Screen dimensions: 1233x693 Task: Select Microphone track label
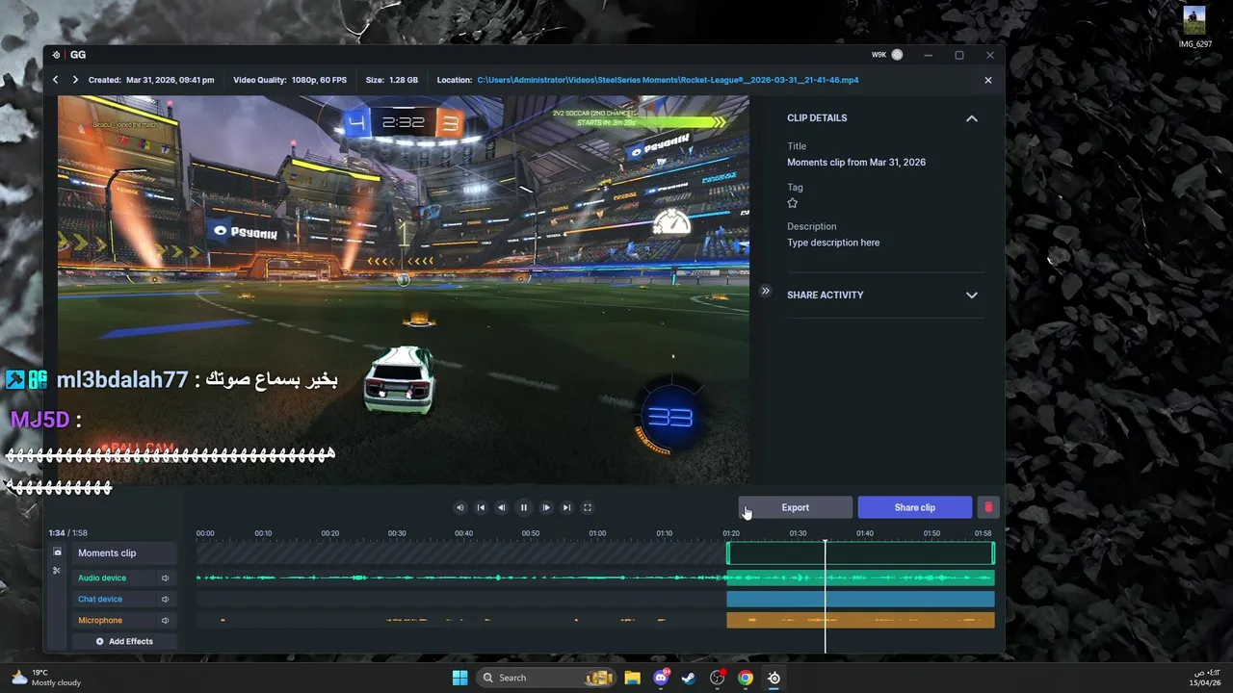coord(100,621)
